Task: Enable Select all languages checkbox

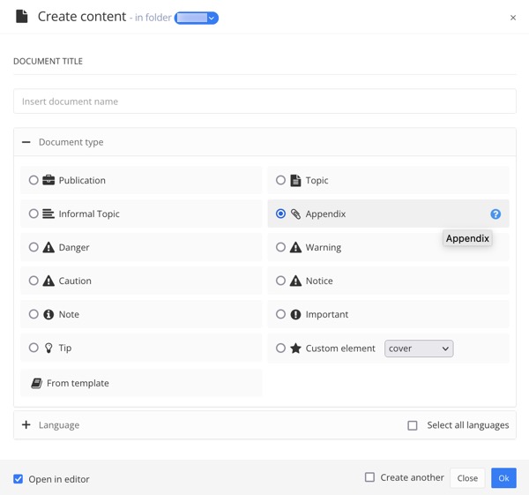Action: (412, 425)
